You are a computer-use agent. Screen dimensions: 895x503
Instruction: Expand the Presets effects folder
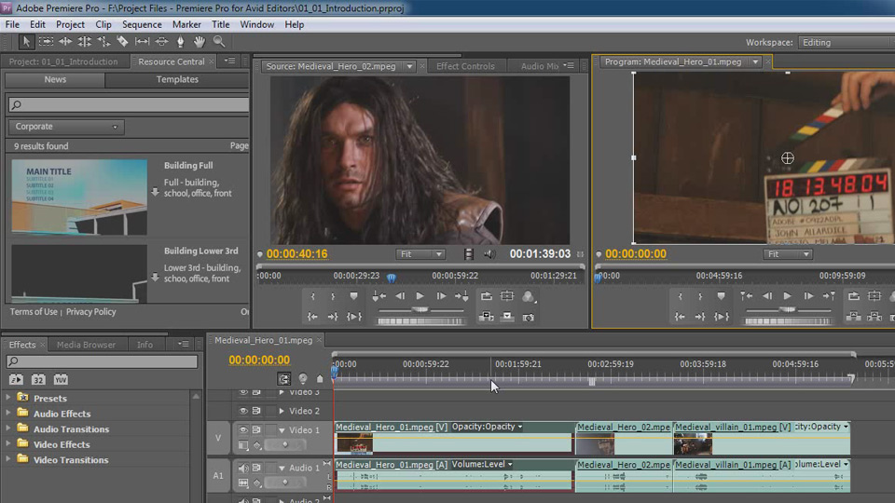click(8, 398)
